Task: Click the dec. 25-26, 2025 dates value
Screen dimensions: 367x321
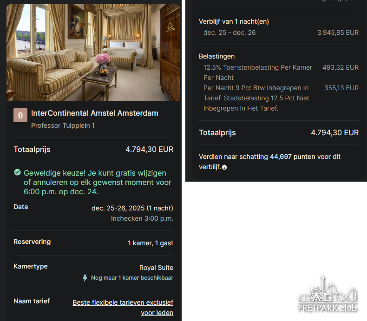Action: pyautogui.click(x=132, y=208)
